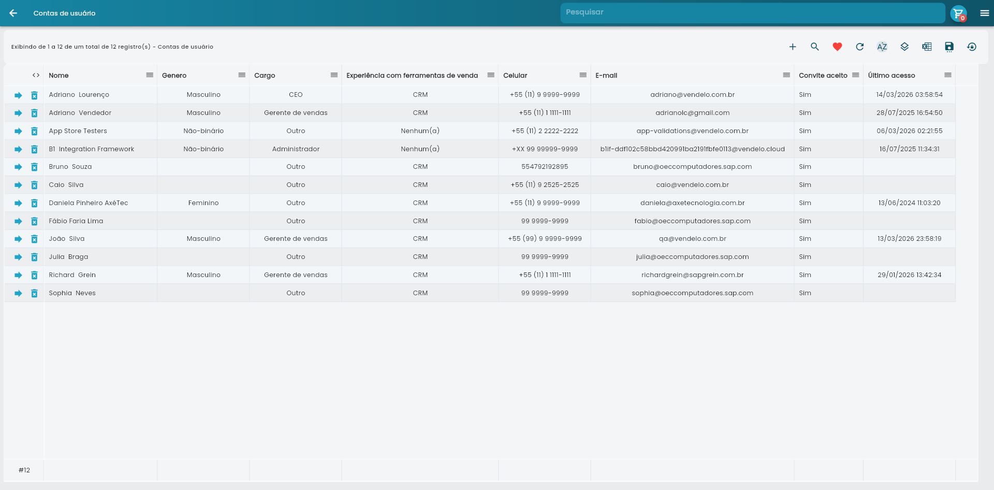Add a new user account record
The width and height of the screenshot is (994, 490).
pyautogui.click(x=793, y=47)
